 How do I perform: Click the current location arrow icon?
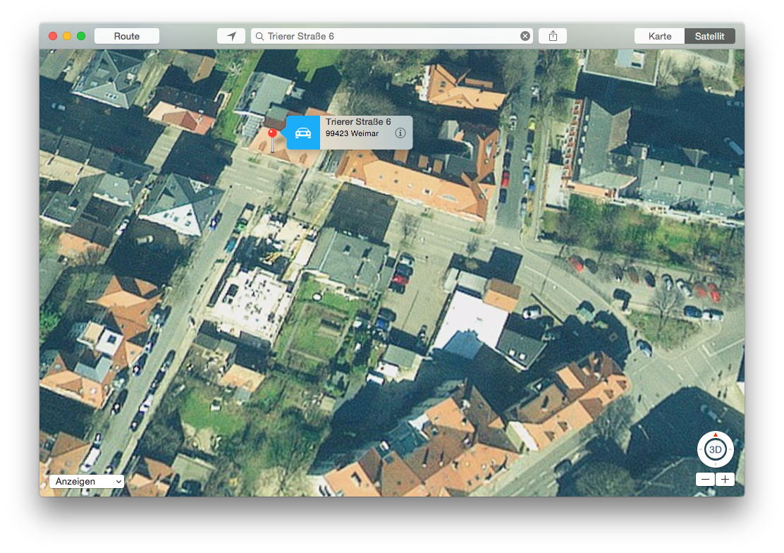231,36
